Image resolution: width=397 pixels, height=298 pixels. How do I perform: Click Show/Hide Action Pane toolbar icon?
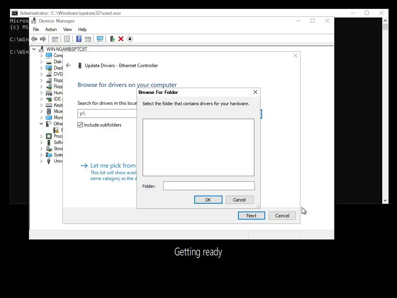pos(88,39)
